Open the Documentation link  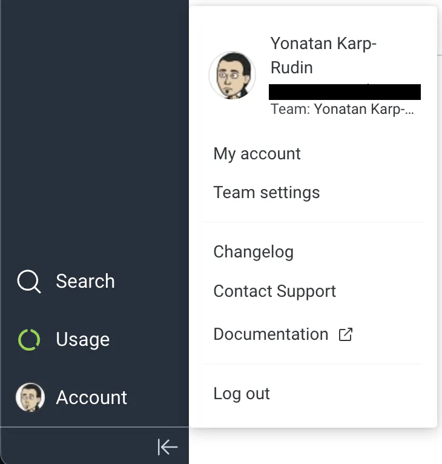click(x=271, y=334)
